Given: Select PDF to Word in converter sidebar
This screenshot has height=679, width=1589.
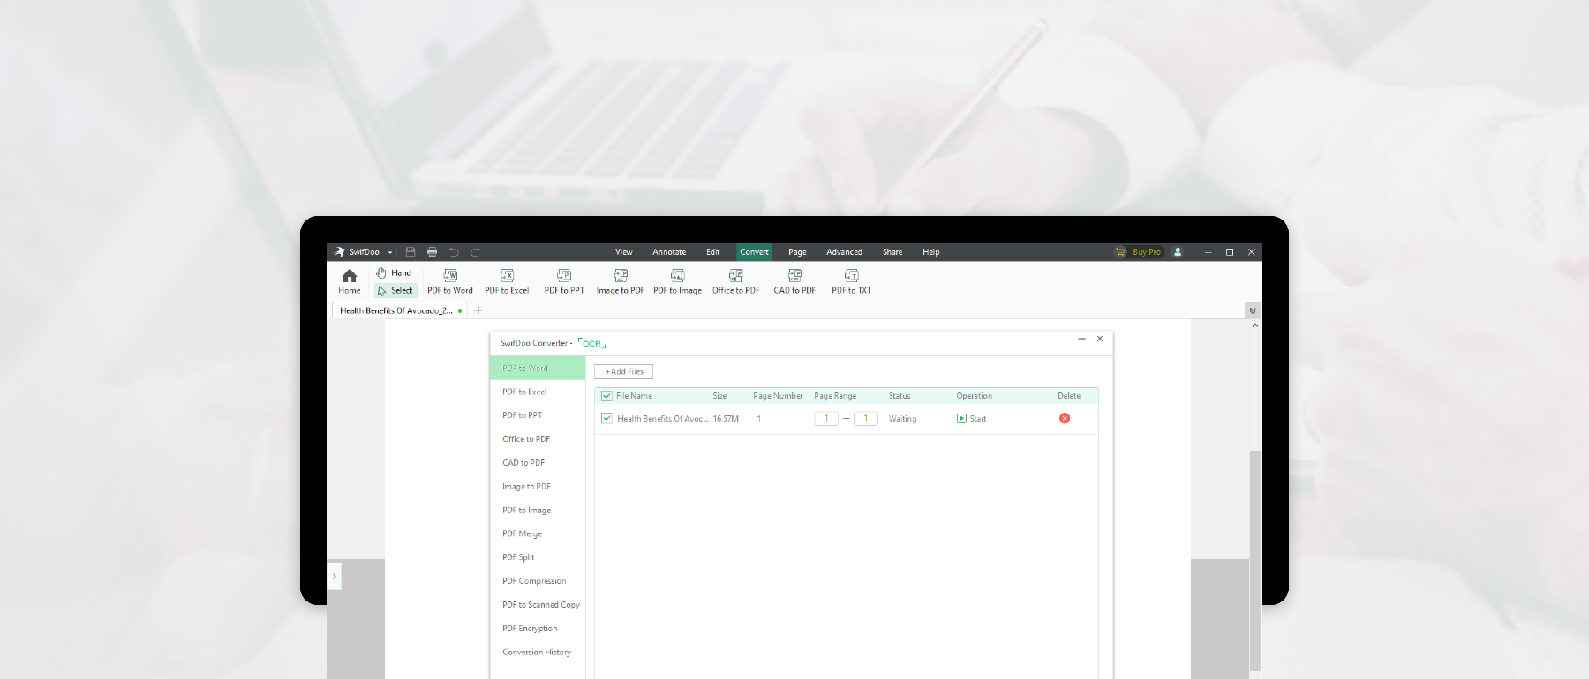Looking at the screenshot, I should (538, 369).
